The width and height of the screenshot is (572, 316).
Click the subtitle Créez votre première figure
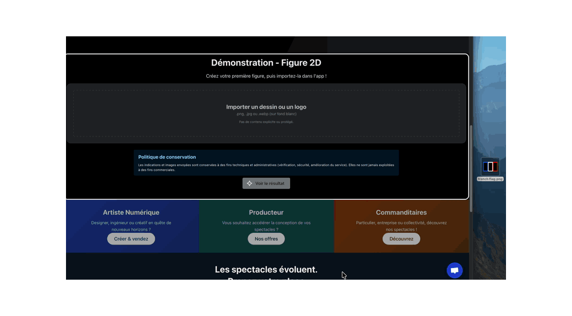266,76
